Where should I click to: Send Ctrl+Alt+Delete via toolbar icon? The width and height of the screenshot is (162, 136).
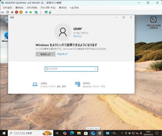point(2,12)
